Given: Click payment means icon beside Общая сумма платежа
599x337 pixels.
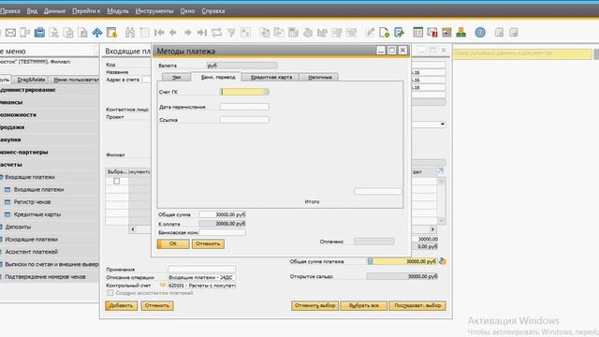Looking at the screenshot, I should 443,261.
